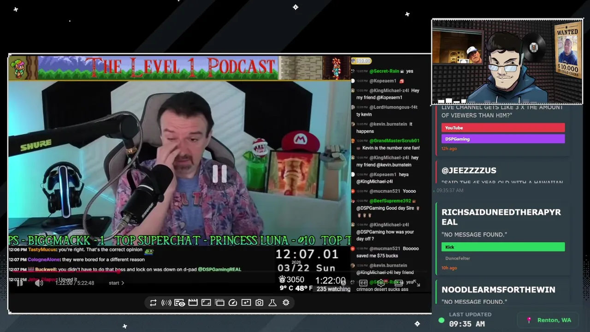The width and height of the screenshot is (590, 332).
Task: Click @DSPGamingREAL mention in Buckwell line
Action: click(219, 269)
